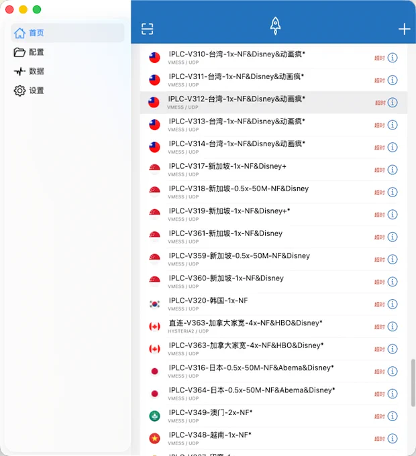
Task: Select node IPLC-V310-台湾-1x-NF&Disney&动画疯
Action: click(274, 58)
